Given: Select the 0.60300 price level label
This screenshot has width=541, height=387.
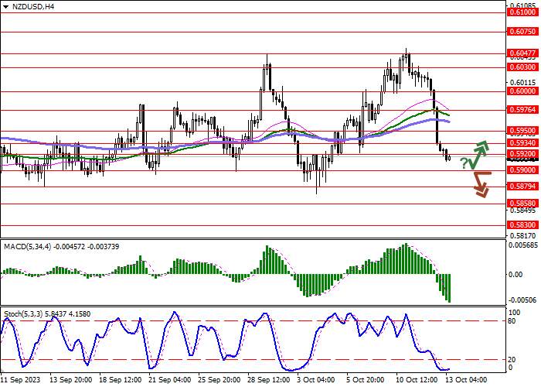Looking at the screenshot, I should click(x=523, y=67).
